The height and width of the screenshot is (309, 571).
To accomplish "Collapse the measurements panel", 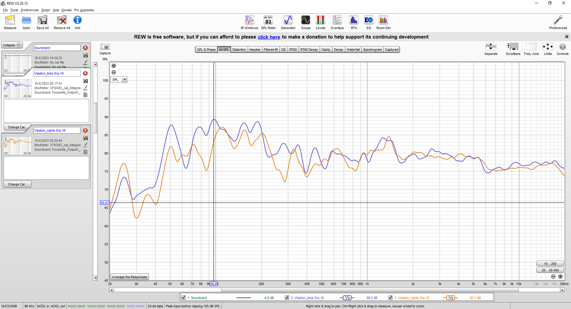I will (12, 45).
